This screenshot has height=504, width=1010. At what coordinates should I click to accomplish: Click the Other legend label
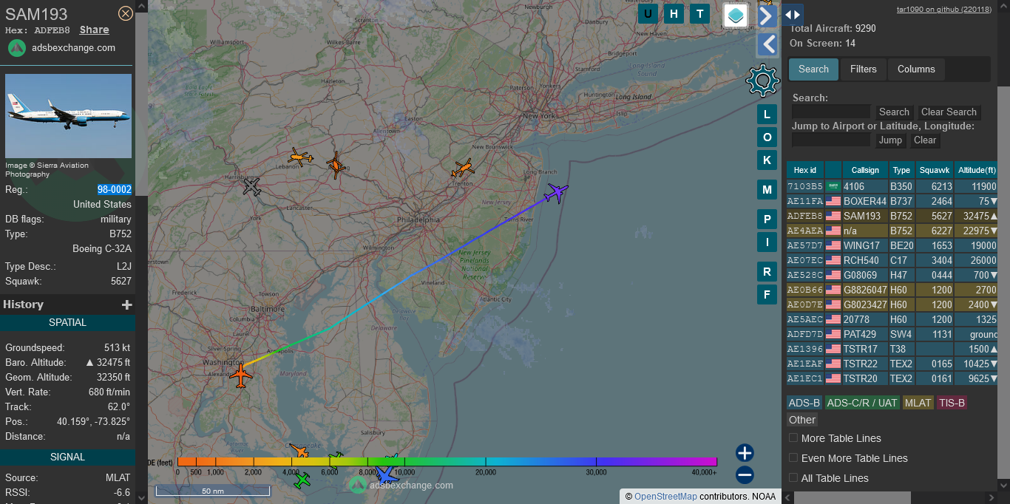(x=802, y=420)
